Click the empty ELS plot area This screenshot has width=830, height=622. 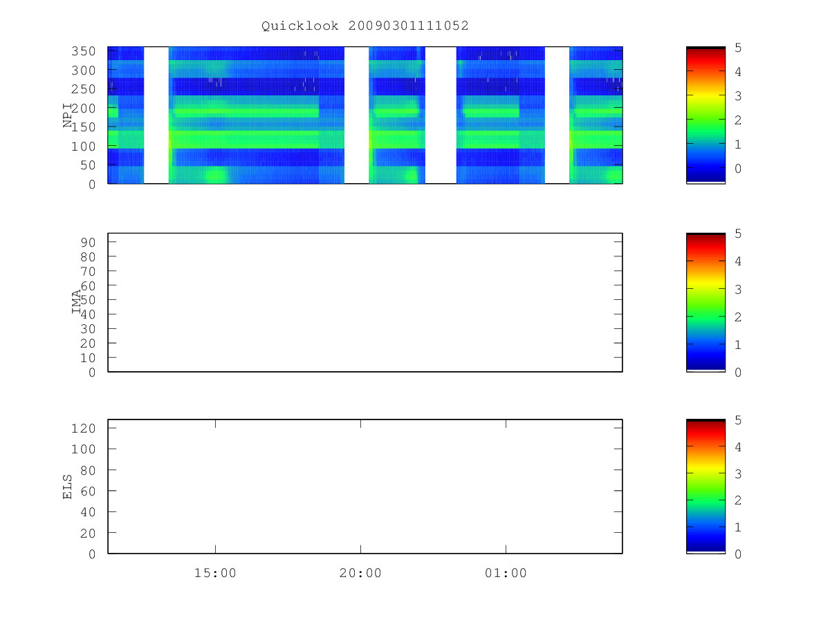365,486
